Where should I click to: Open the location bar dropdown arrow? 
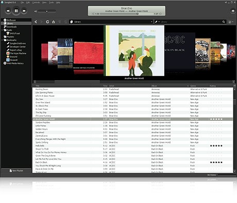click(151, 22)
